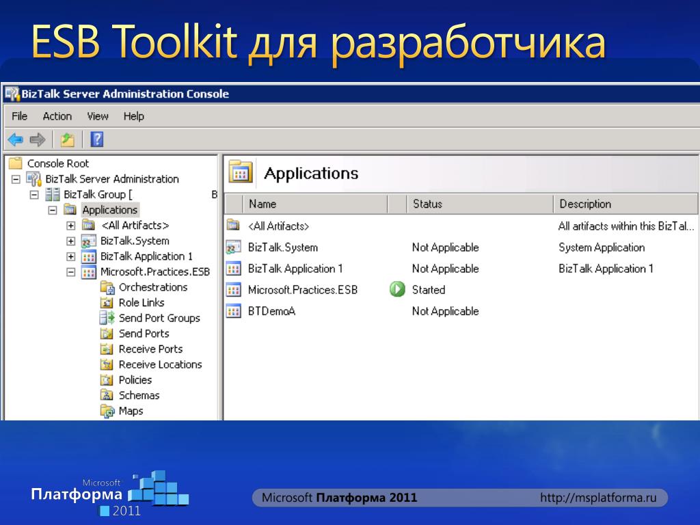Click <All Artifacts> icon in tree
Screen dimensions: 700x525
[x=88, y=225]
